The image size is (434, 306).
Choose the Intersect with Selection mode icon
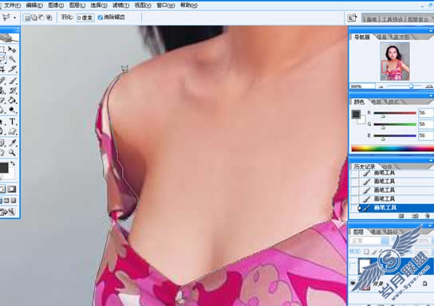pos(49,18)
